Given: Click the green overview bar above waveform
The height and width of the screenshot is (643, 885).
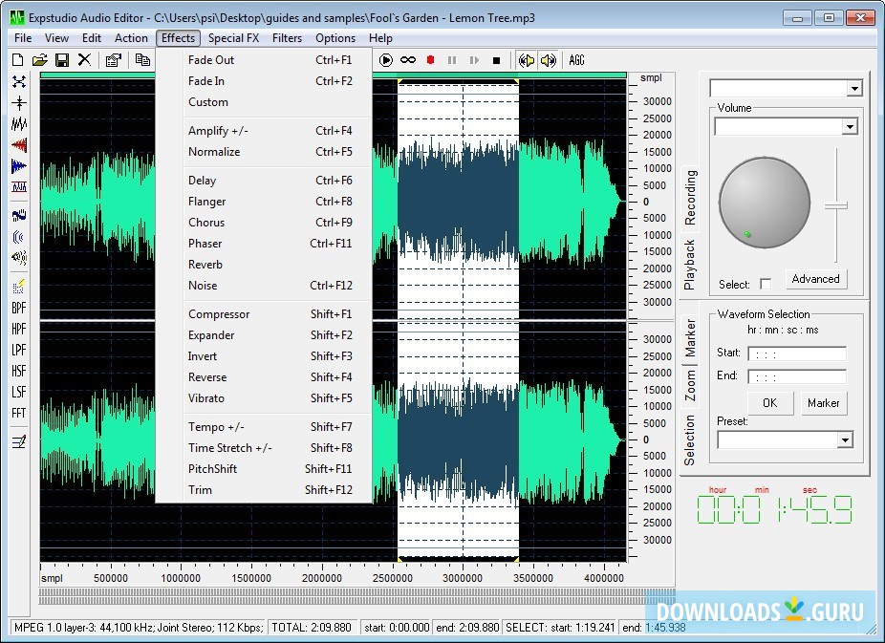Looking at the screenshot, I should tap(333, 75).
